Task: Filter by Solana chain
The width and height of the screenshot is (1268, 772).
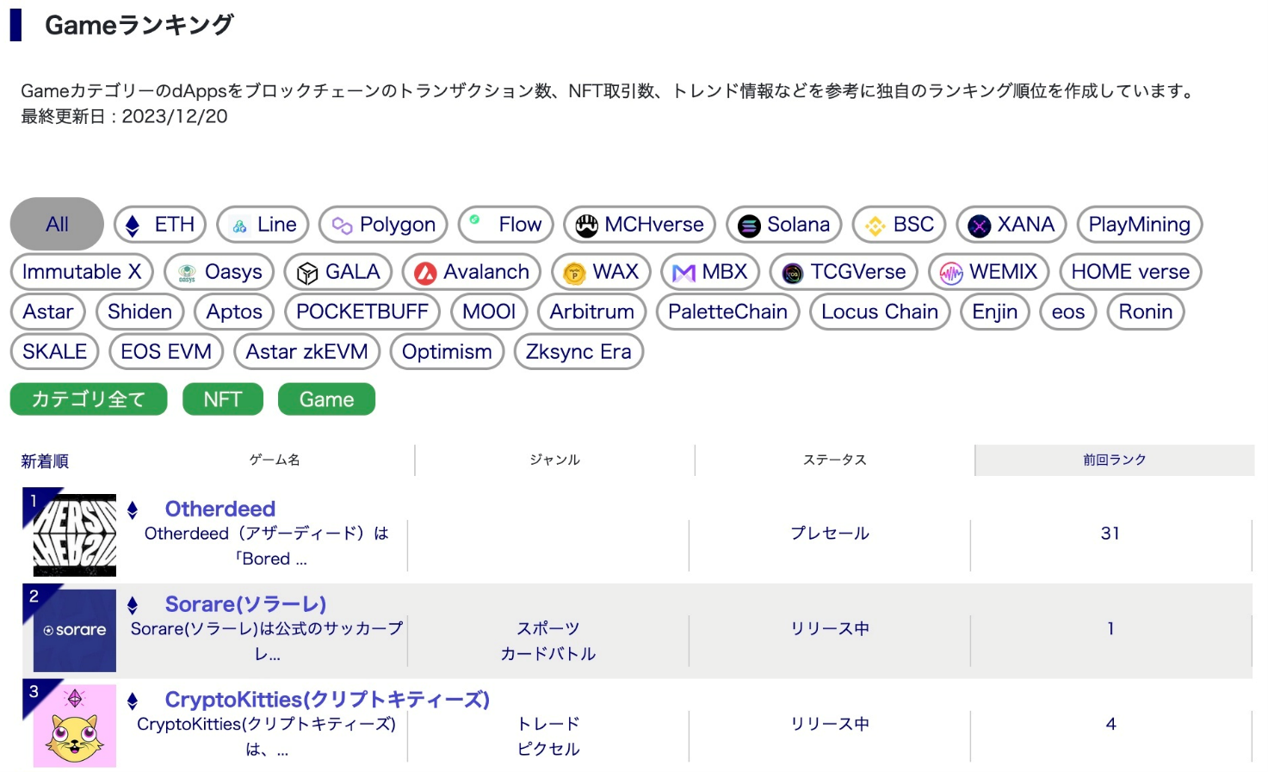Action: pyautogui.click(x=784, y=225)
